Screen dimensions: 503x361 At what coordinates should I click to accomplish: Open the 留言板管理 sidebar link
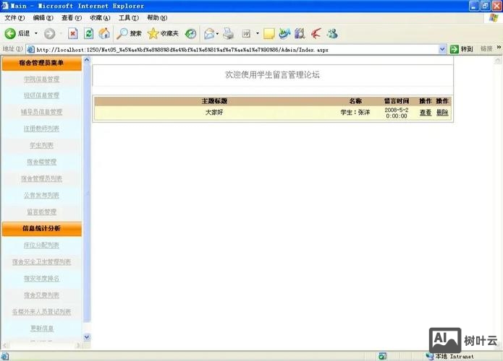[41, 212]
